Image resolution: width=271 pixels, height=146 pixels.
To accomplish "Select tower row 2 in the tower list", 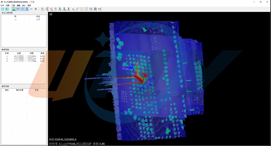I will click(x=24, y=59).
